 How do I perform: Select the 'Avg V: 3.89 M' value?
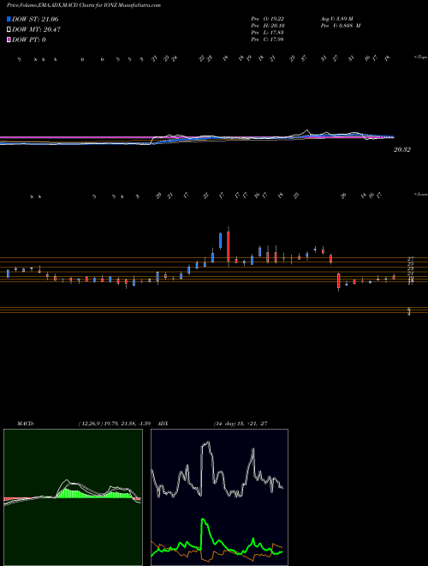point(337,18)
